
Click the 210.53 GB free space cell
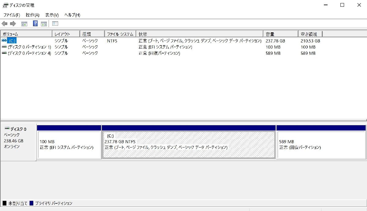pyautogui.click(x=310, y=41)
